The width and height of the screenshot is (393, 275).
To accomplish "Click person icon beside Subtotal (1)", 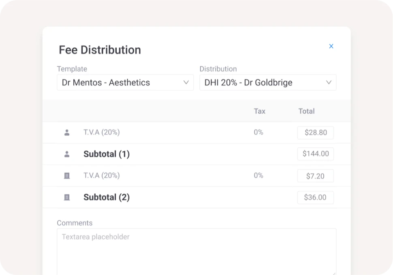I will click(67, 154).
